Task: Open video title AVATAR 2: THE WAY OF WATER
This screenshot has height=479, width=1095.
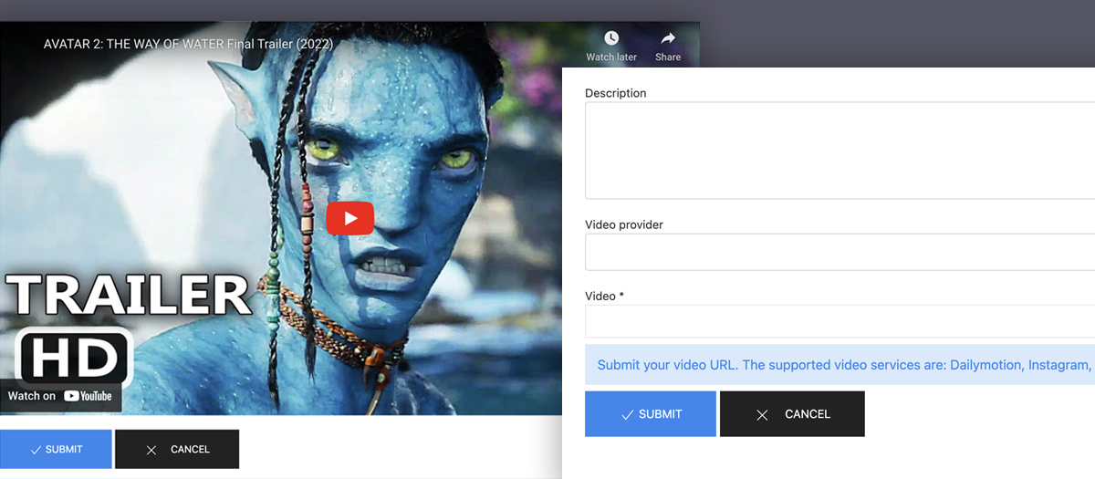Action: pos(188,44)
